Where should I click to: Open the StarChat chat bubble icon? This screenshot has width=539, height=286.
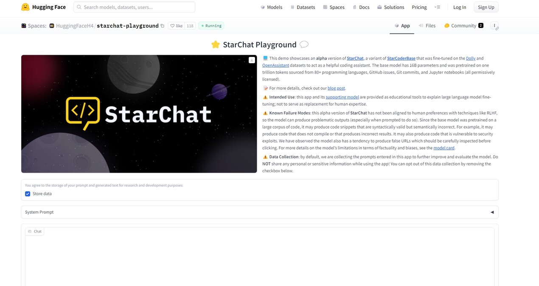coord(304,44)
